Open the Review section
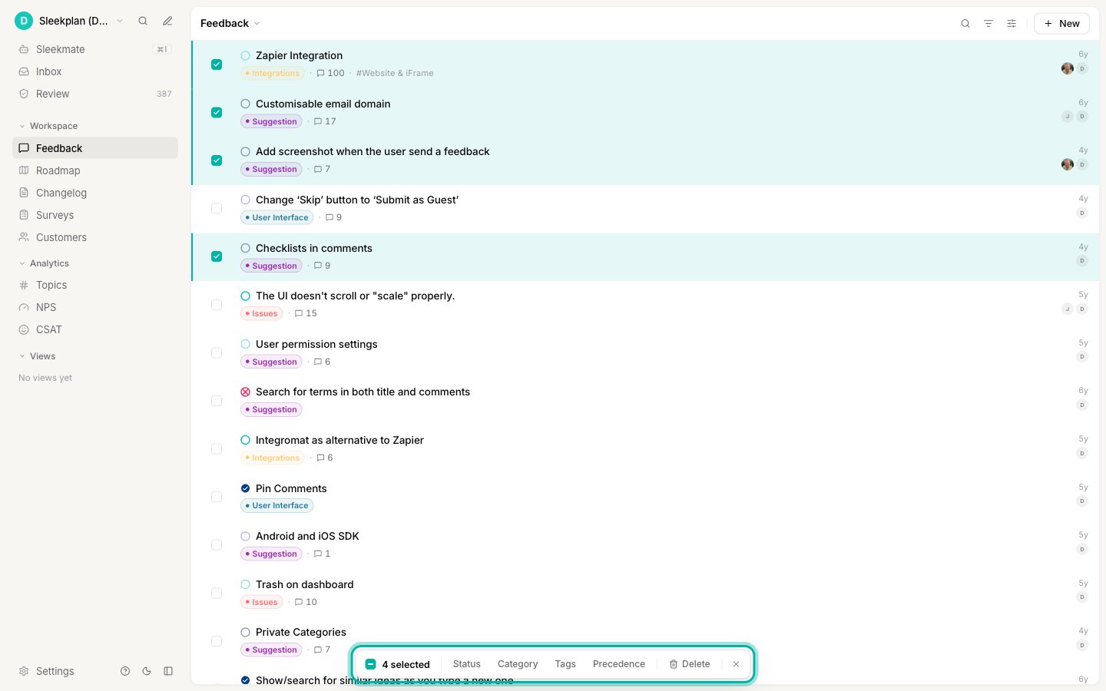Image resolution: width=1106 pixels, height=691 pixels. 95,94
